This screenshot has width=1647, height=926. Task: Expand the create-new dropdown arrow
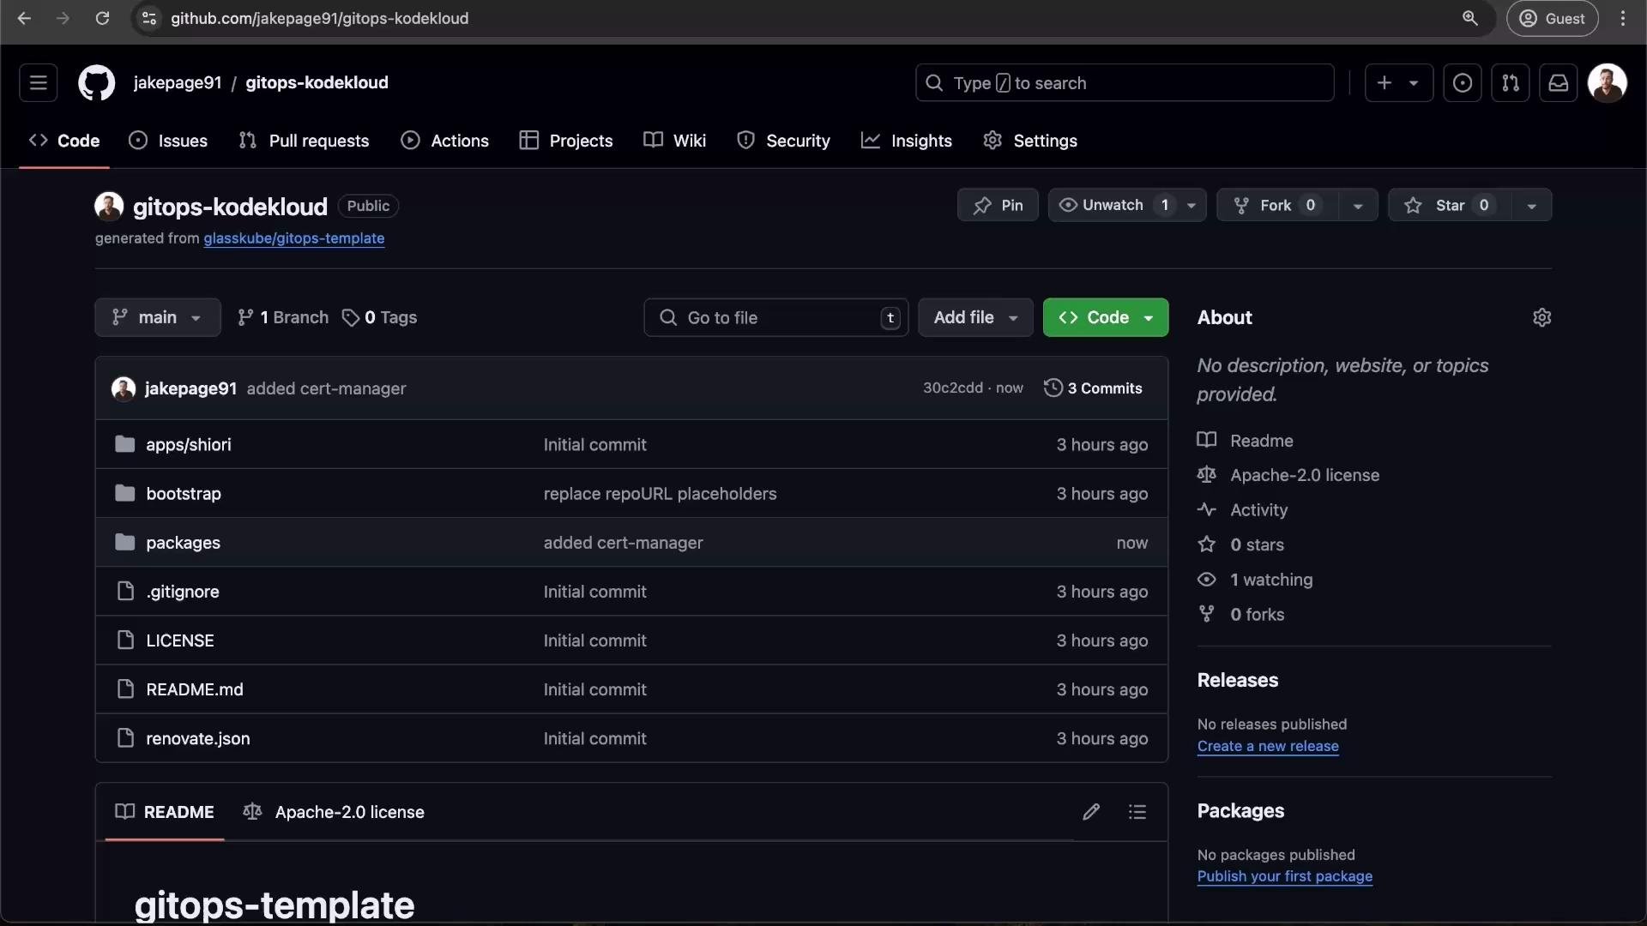point(1415,83)
